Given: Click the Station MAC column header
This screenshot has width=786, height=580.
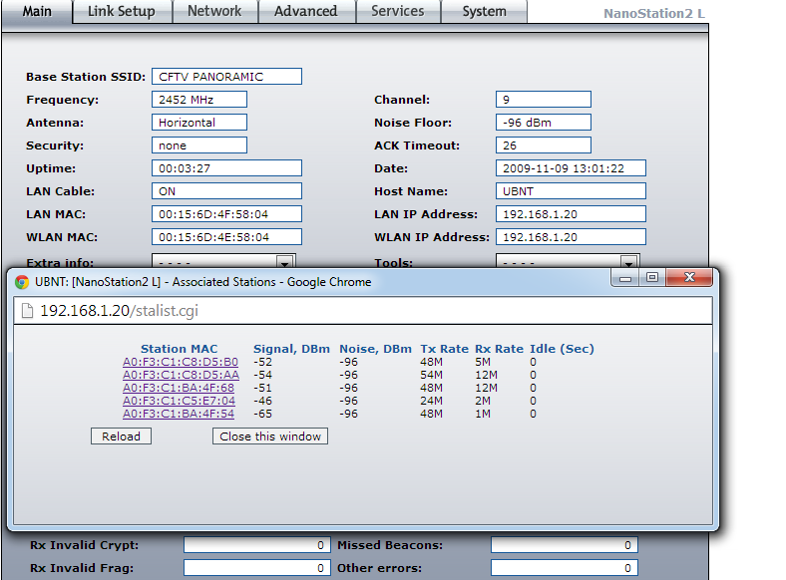Looking at the screenshot, I should [x=179, y=349].
